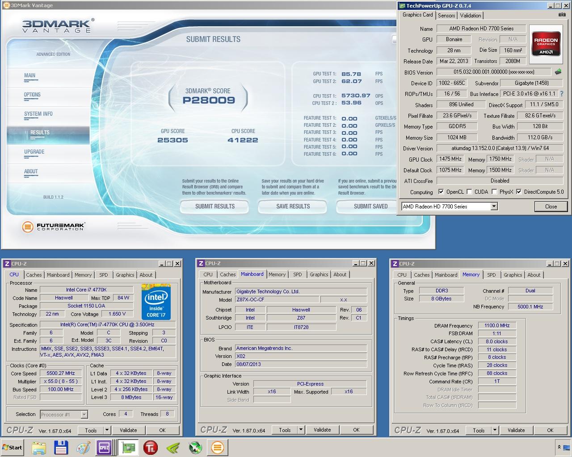Image resolution: width=572 pixels, height=457 pixels.
Task: Go to MAIN in 3DMark sidebar
Action: click(29, 75)
